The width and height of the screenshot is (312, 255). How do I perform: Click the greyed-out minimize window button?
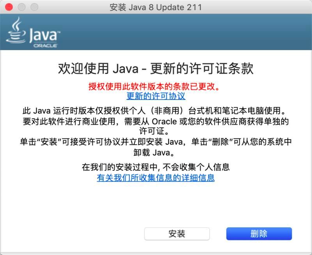tap(21, 7)
